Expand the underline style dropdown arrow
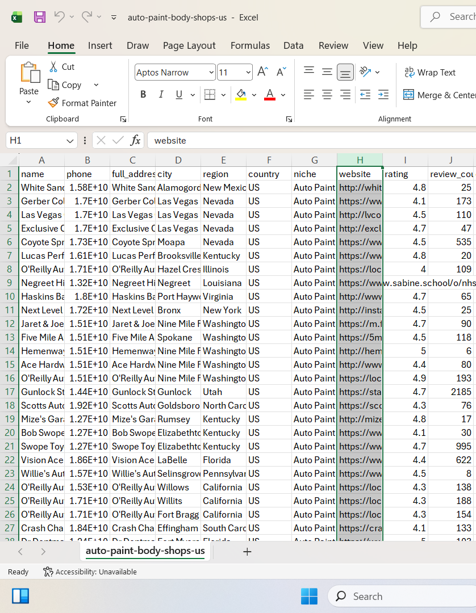The height and width of the screenshot is (613, 476). [193, 95]
